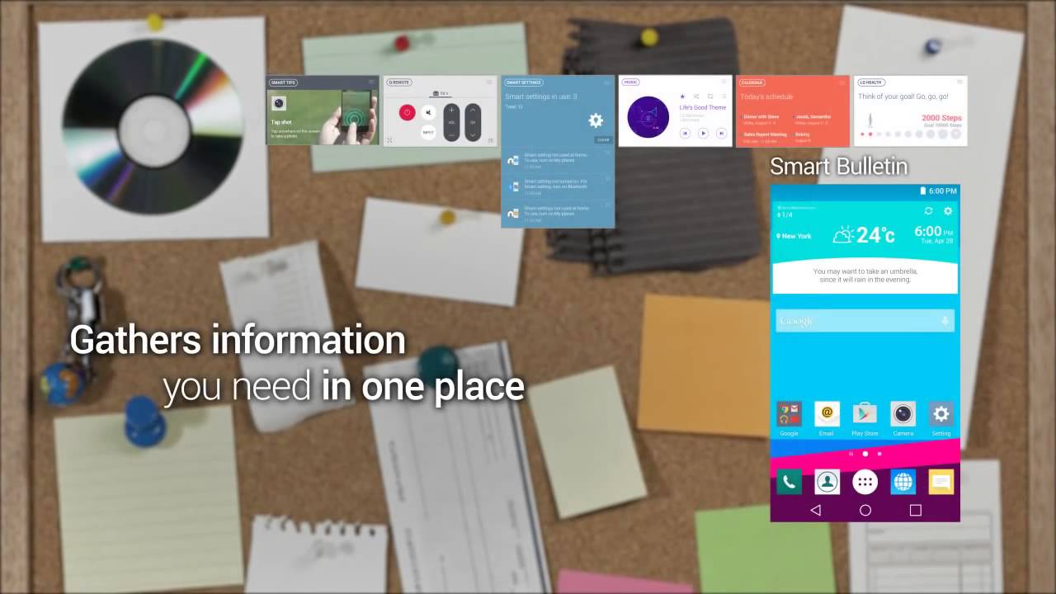1056x594 pixels.
Task: Tap the TV 1 device selector
Action: point(441,93)
